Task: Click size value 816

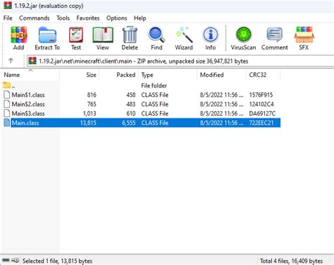Action: (x=92, y=95)
